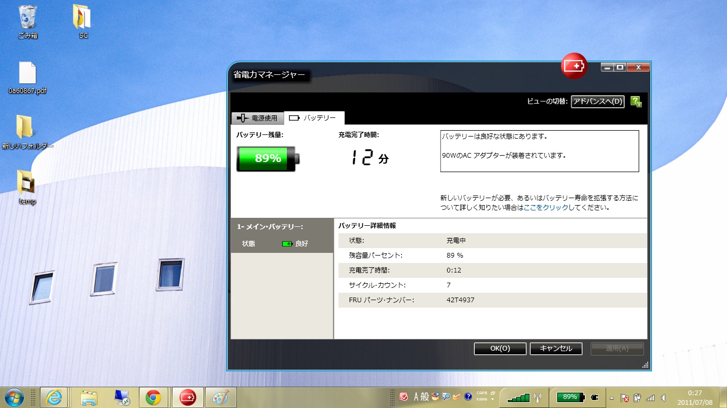Click the ここをクリック link
Viewport: 727px width, 408px height.
(546, 208)
